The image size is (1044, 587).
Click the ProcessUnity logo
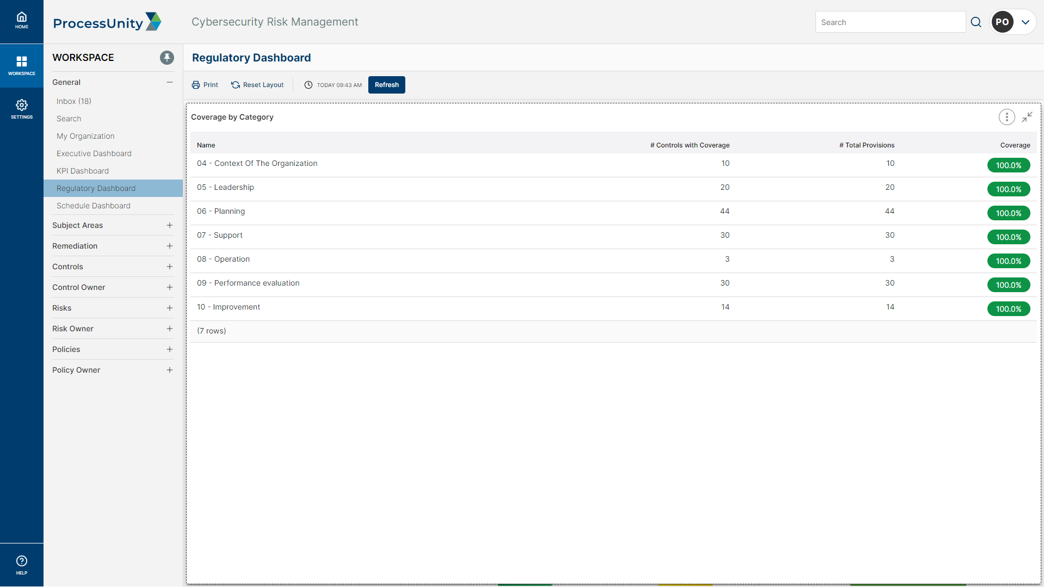point(107,22)
